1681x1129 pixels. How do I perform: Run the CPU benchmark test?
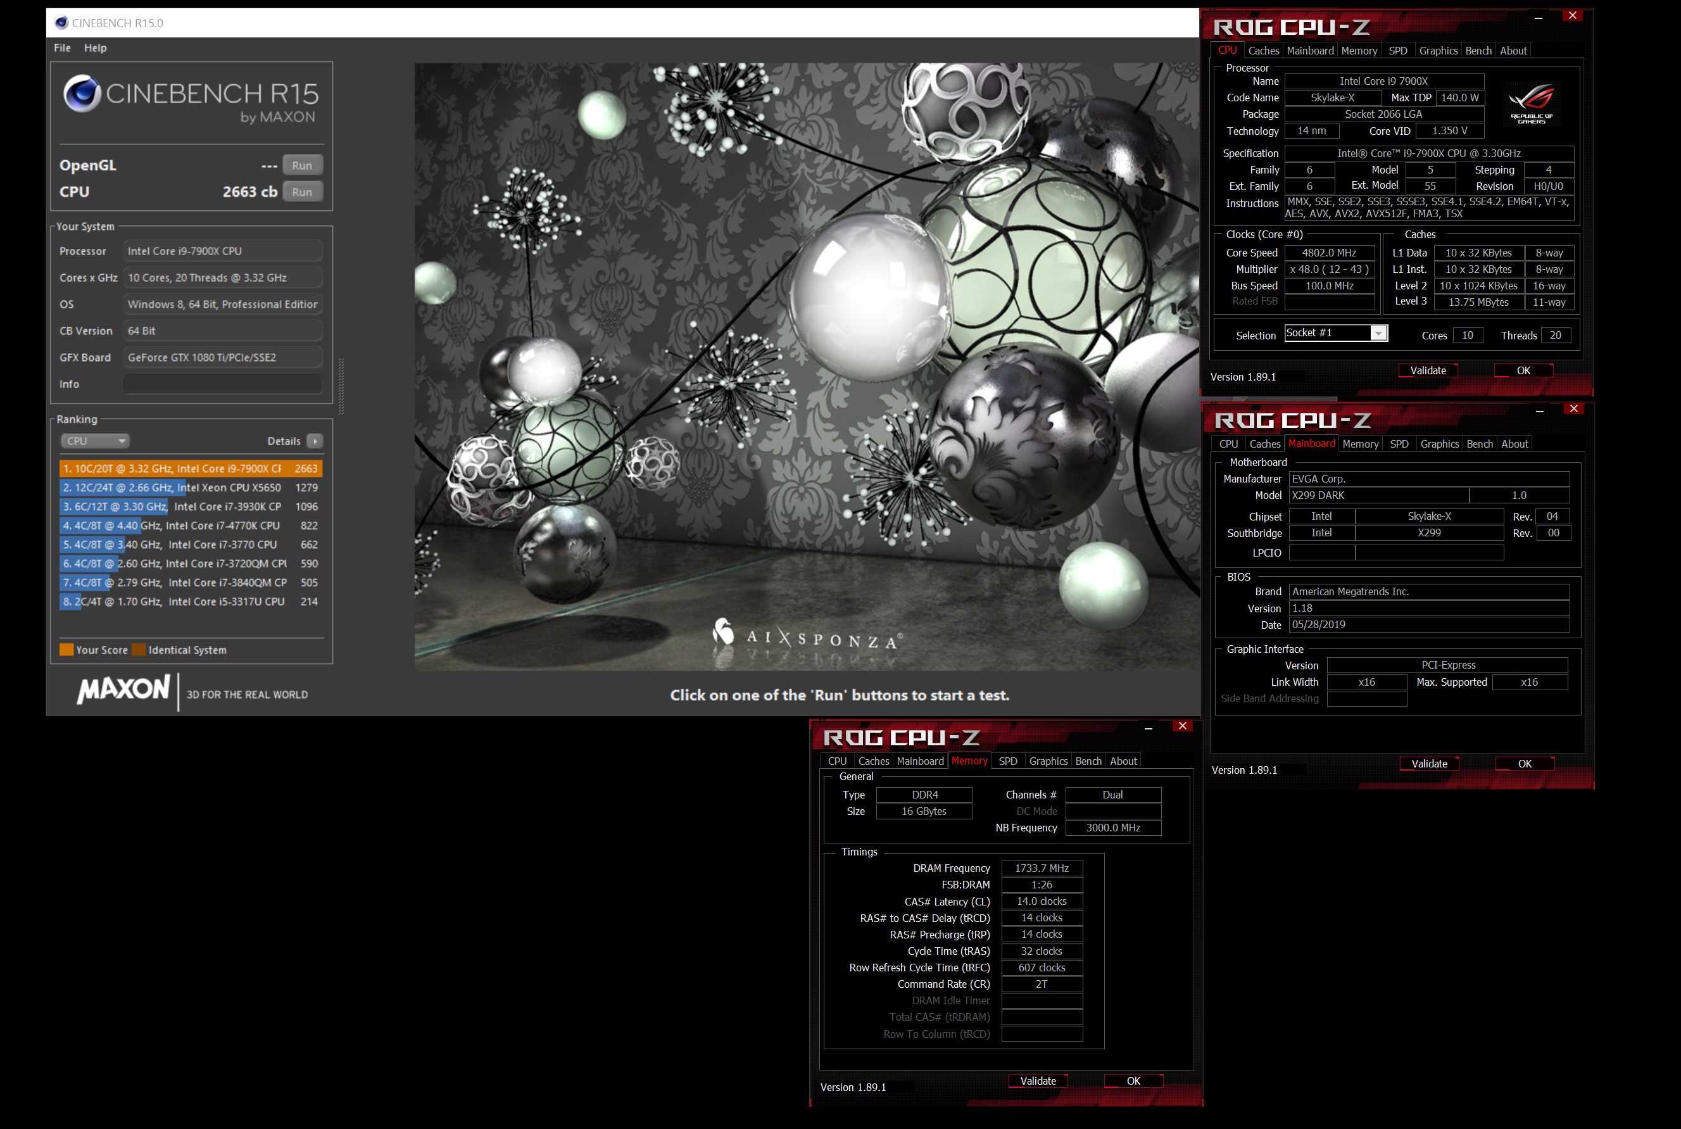coord(303,191)
